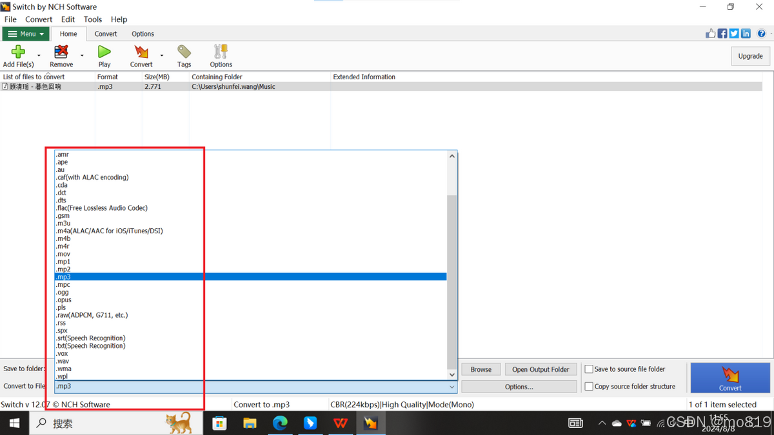
Task: Choose .raw(ADPCM, G711, etc.) format
Action: pyautogui.click(x=250, y=315)
